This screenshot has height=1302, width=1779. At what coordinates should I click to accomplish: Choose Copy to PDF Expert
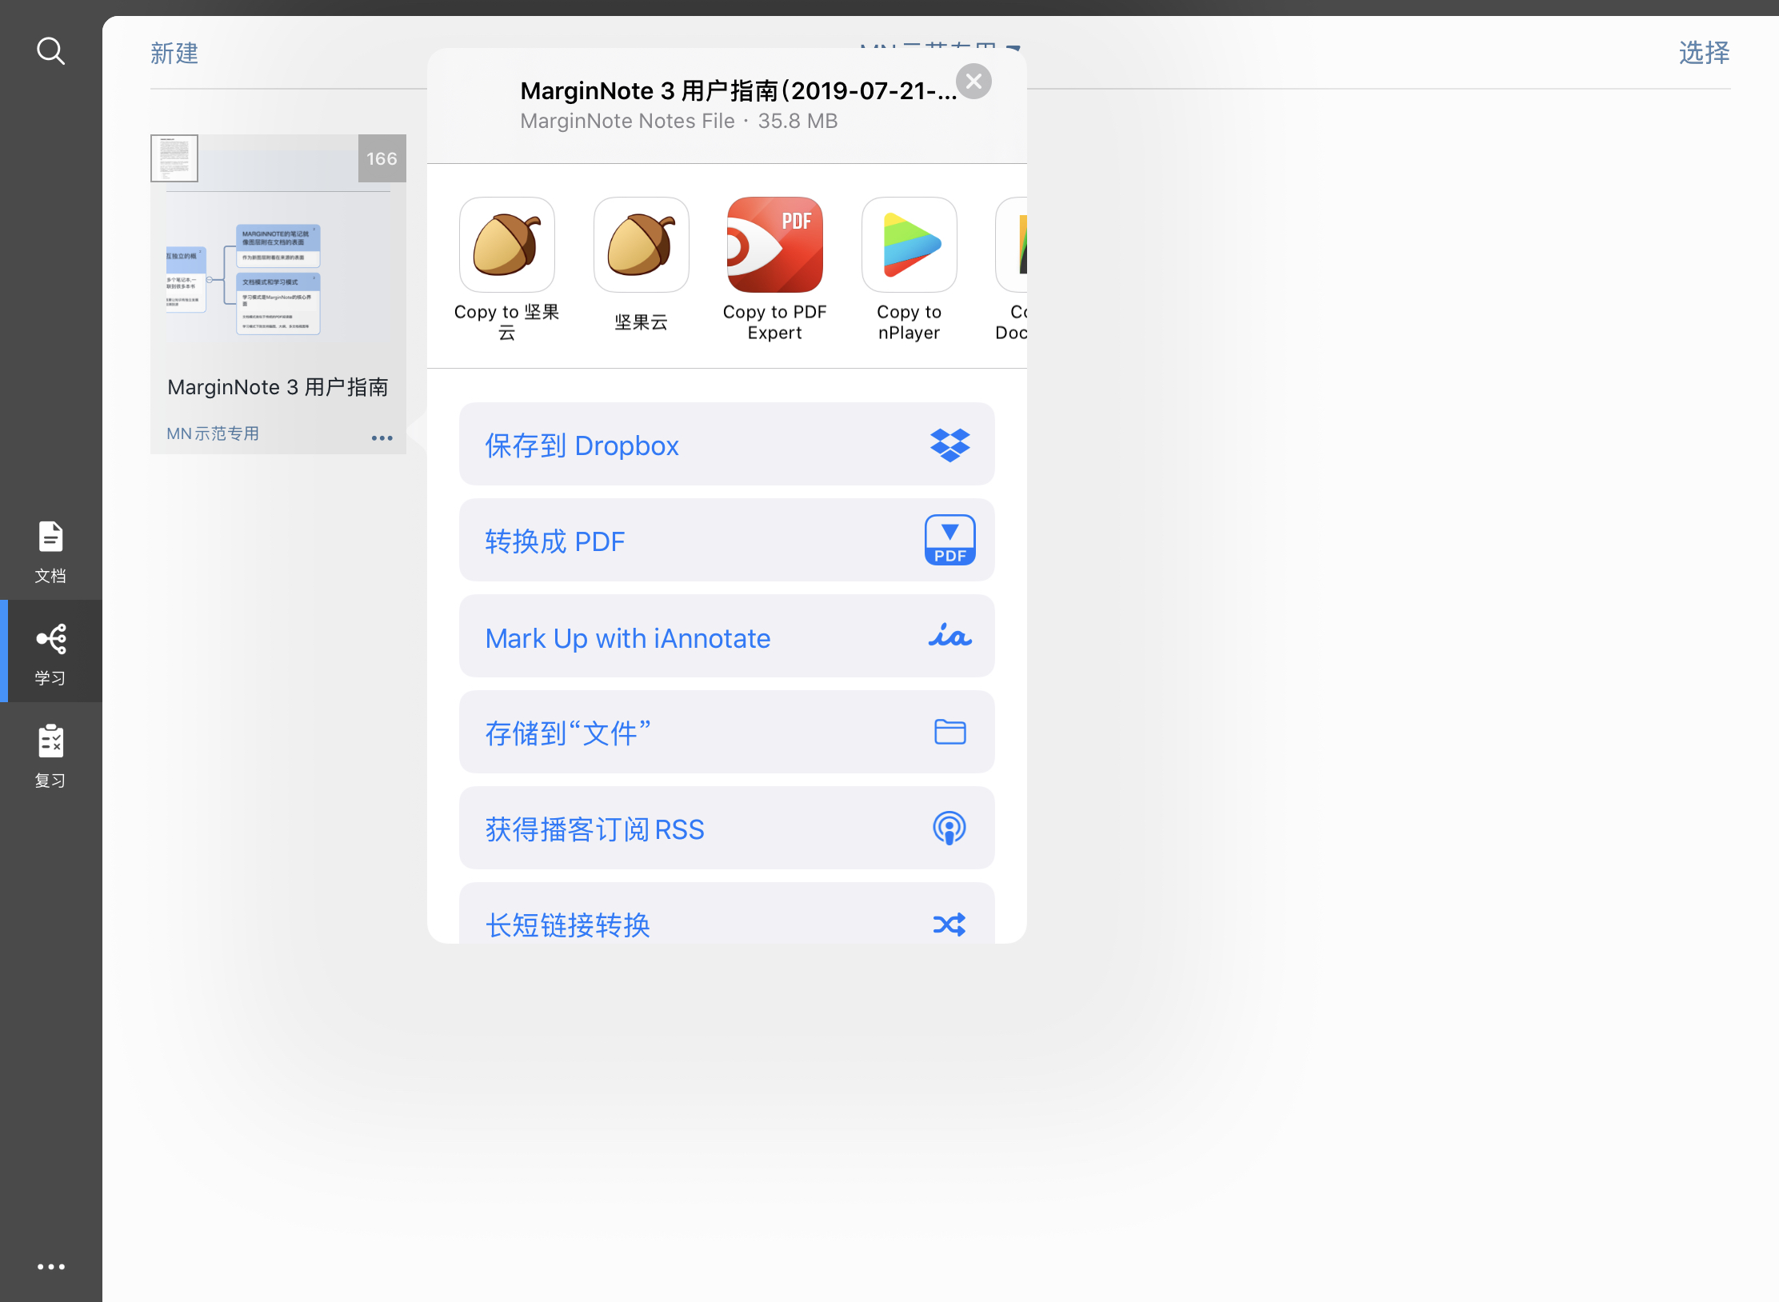pos(775,245)
